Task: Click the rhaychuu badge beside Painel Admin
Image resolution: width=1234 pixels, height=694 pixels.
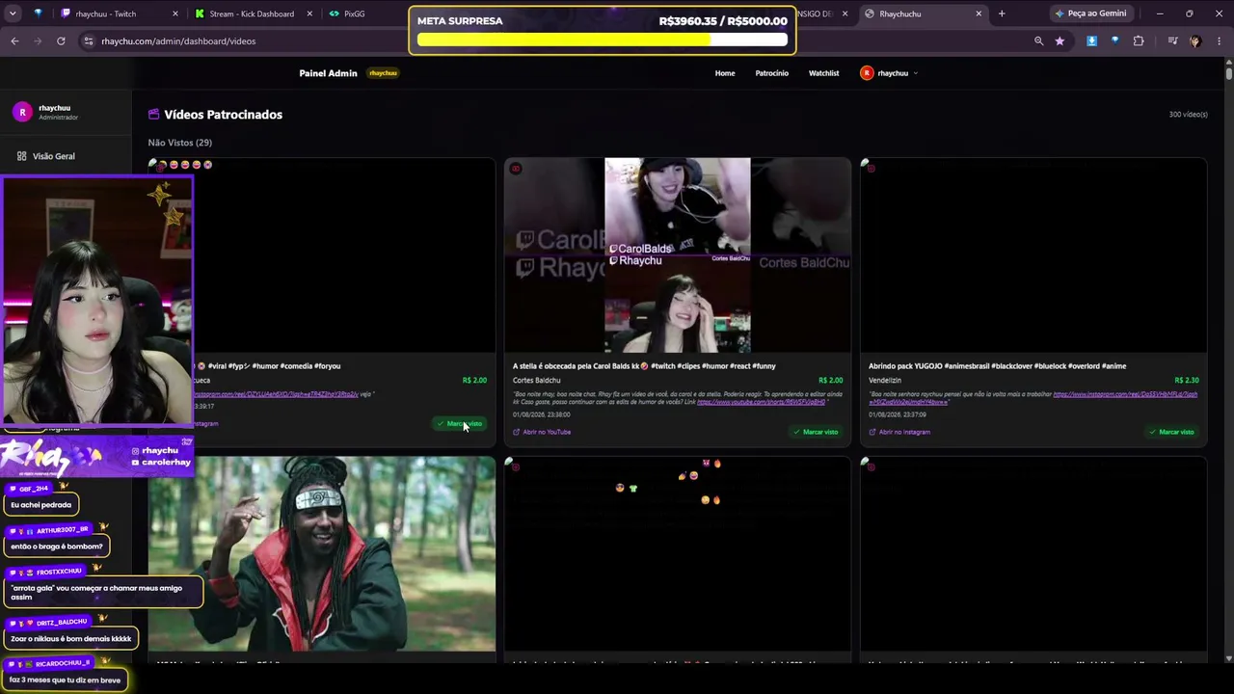Action: [383, 73]
